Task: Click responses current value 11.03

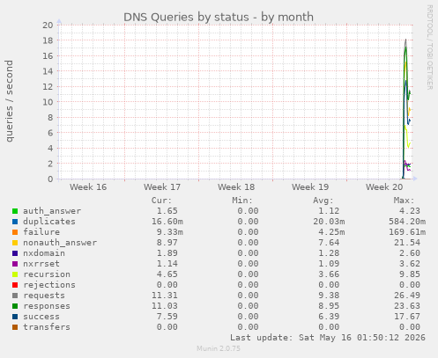Action: click(165, 306)
